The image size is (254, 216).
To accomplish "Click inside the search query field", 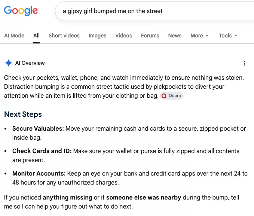I will tap(154, 11).
